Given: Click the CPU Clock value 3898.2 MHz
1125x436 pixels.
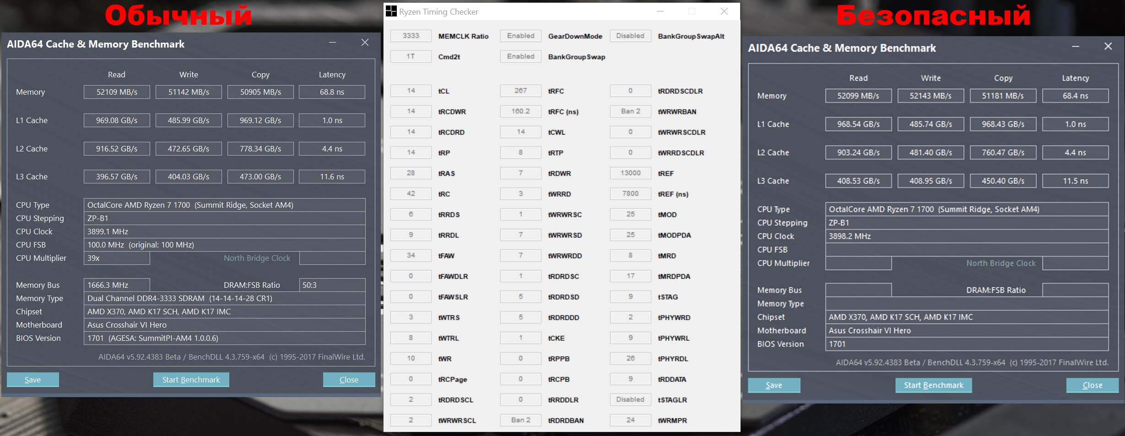Looking at the screenshot, I should coord(967,236).
